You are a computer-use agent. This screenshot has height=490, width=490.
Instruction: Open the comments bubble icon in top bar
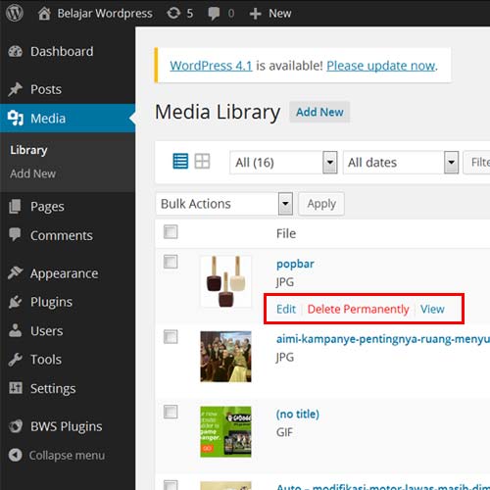[214, 14]
